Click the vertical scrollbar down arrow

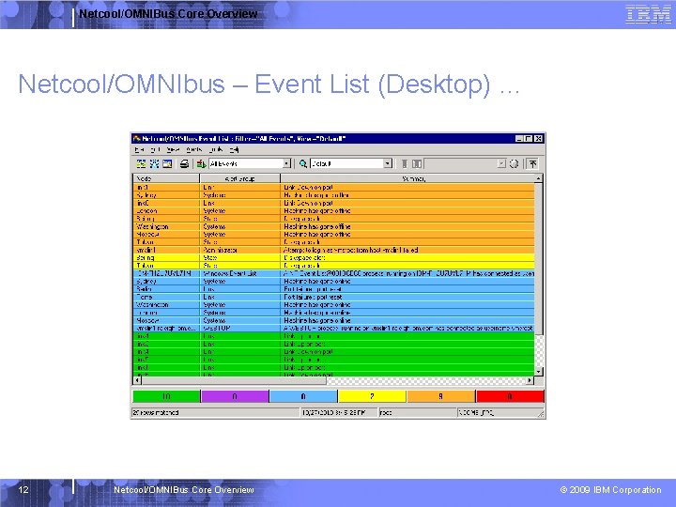click(x=539, y=372)
